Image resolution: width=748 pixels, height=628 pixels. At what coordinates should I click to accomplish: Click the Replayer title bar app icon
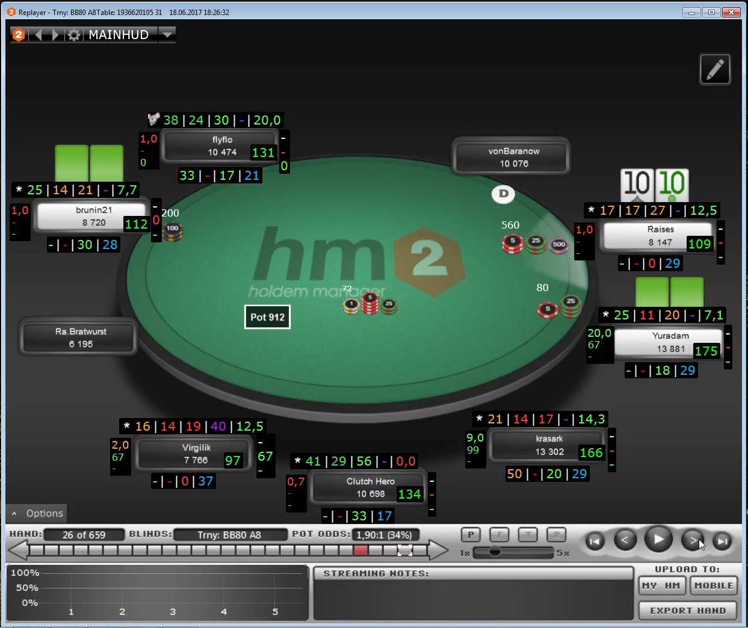[x=11, y=11]
